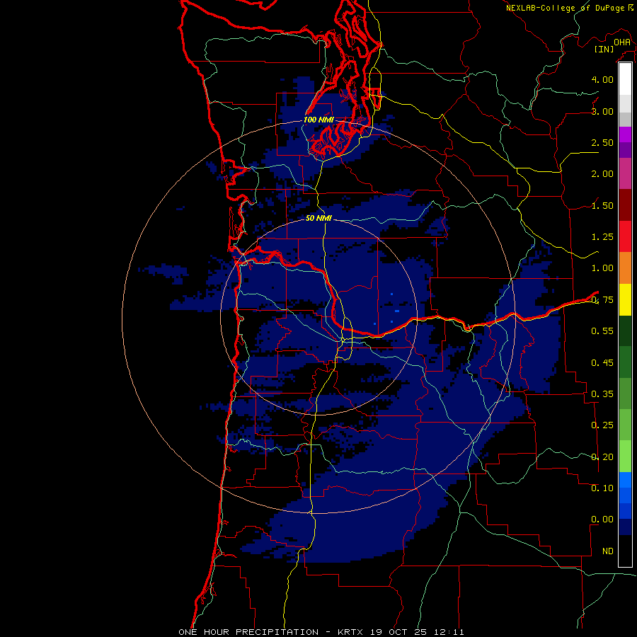Select the darkest green legend swatch
Screen dimensions: 637x637
tap(625, 331)
